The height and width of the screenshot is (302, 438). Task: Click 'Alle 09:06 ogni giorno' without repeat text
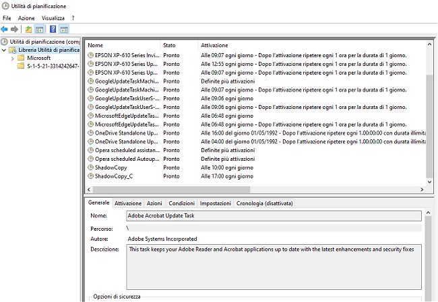point(227,98)
